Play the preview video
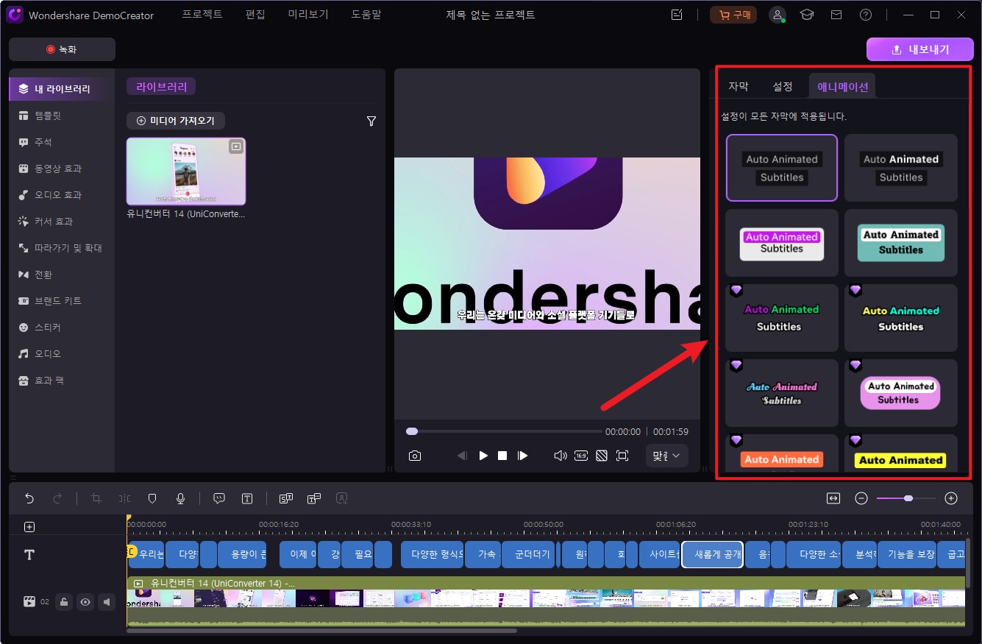Screen dimensions: 982x644 click(483, 456)
